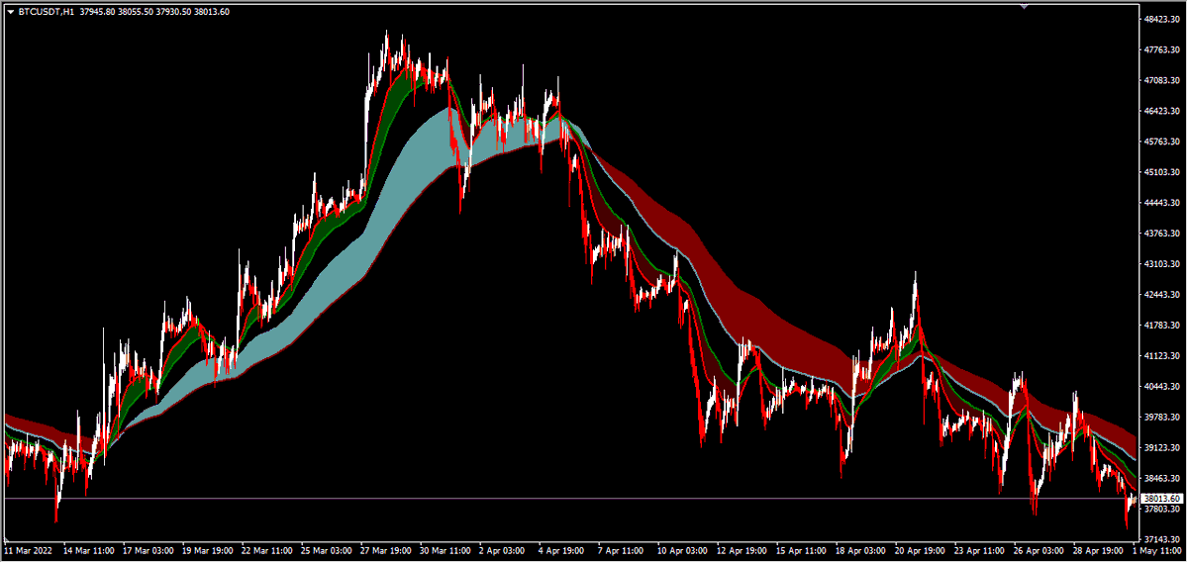Click price axis label 41123.30

click(1160, 355)
